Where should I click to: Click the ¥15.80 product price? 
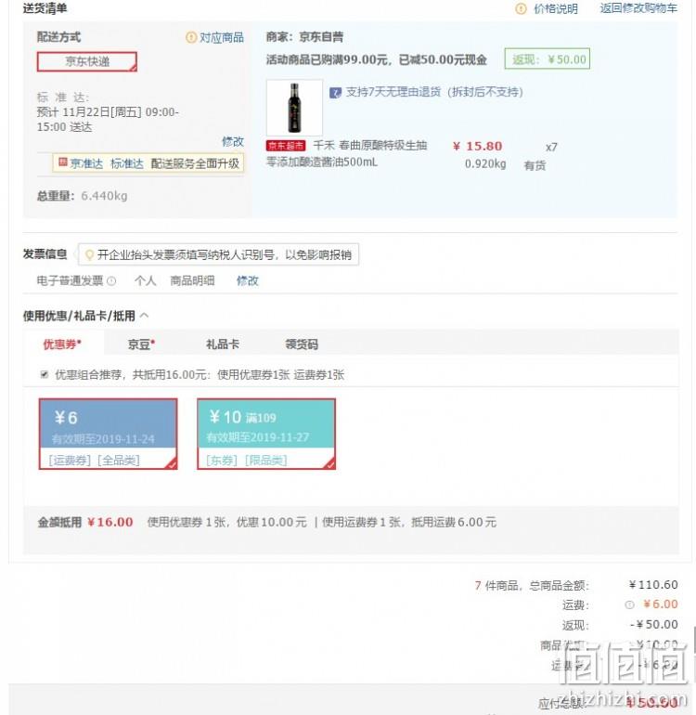tap(478, 147)
